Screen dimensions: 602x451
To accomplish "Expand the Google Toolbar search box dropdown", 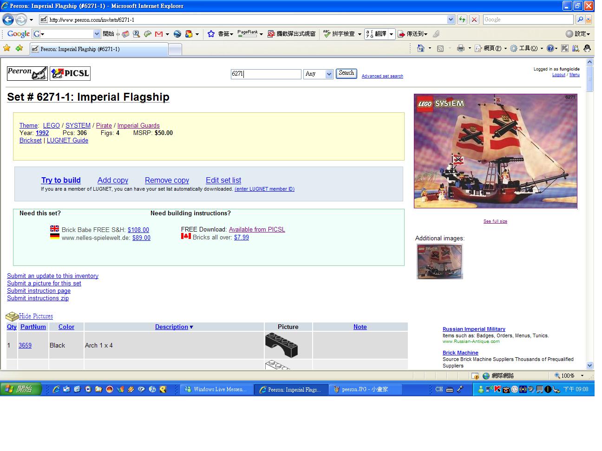I will click(97, 34).
